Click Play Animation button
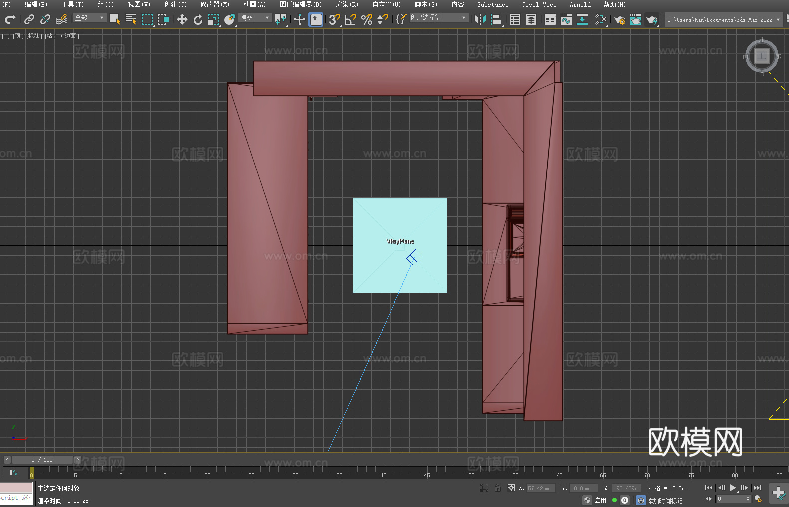 (733, 488)
